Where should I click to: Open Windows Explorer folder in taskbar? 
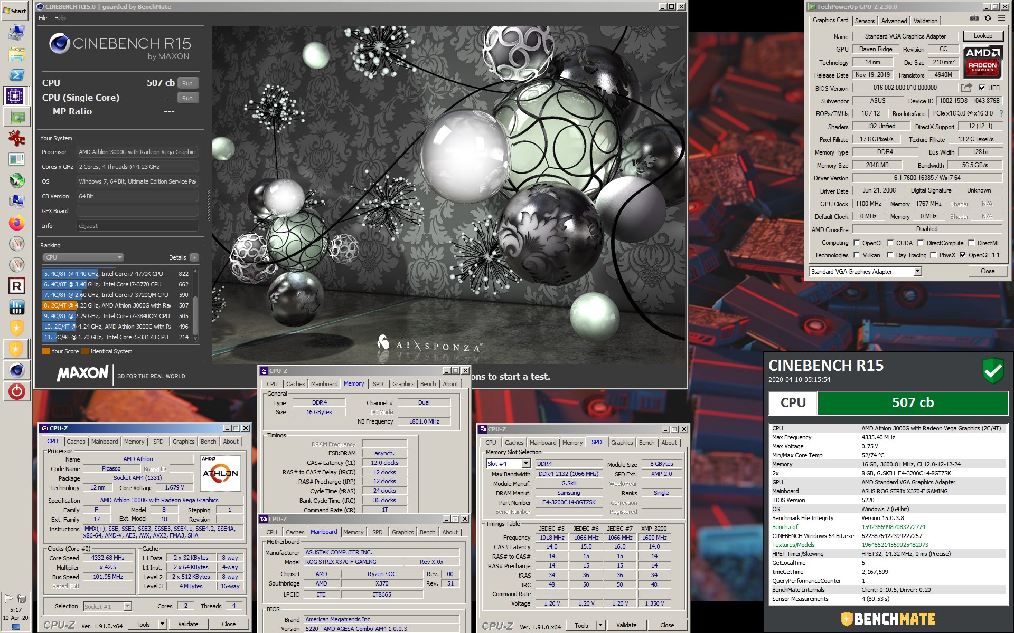pyautogui.click(x=17, y=54)
